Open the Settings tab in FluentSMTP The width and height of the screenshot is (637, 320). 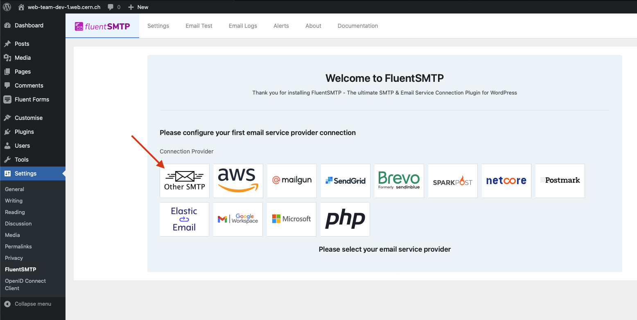pyautogui.click(x=158, y=26)
